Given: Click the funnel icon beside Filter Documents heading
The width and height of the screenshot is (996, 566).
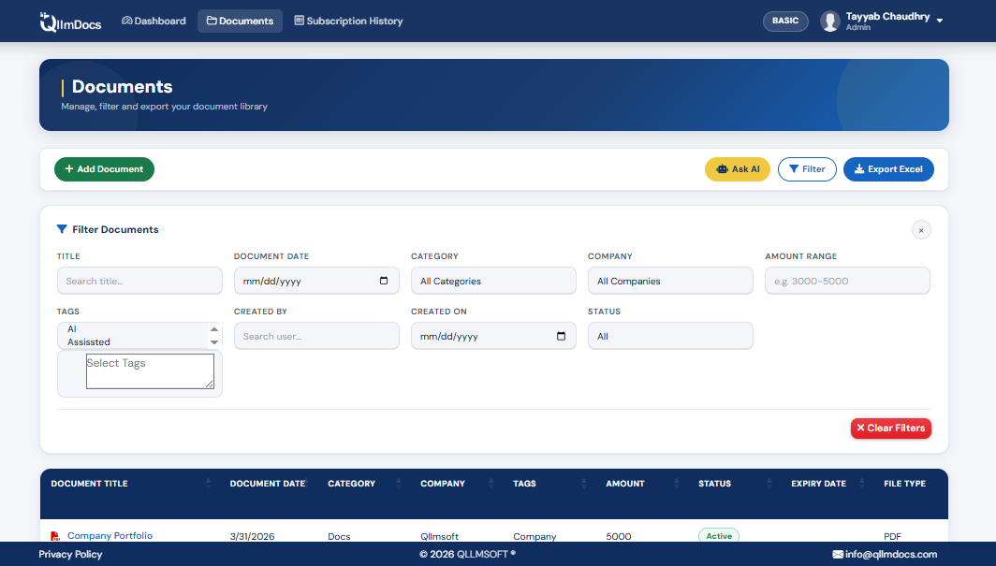Looking at the screenshot, I should click(62, 229).
